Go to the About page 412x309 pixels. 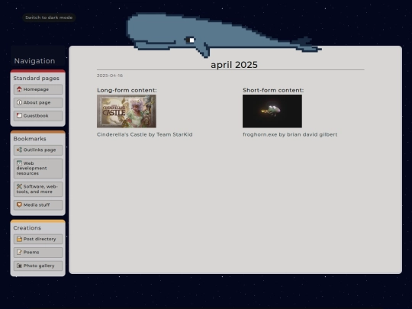click(x=38, y=102)
